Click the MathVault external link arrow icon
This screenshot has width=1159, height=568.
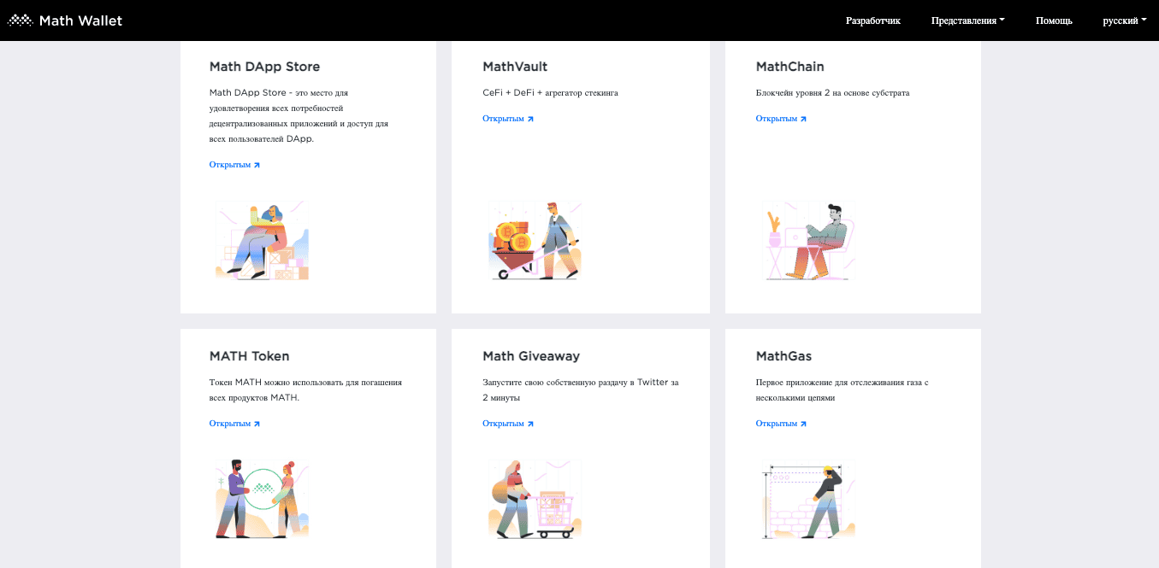[x=530, y=119]
